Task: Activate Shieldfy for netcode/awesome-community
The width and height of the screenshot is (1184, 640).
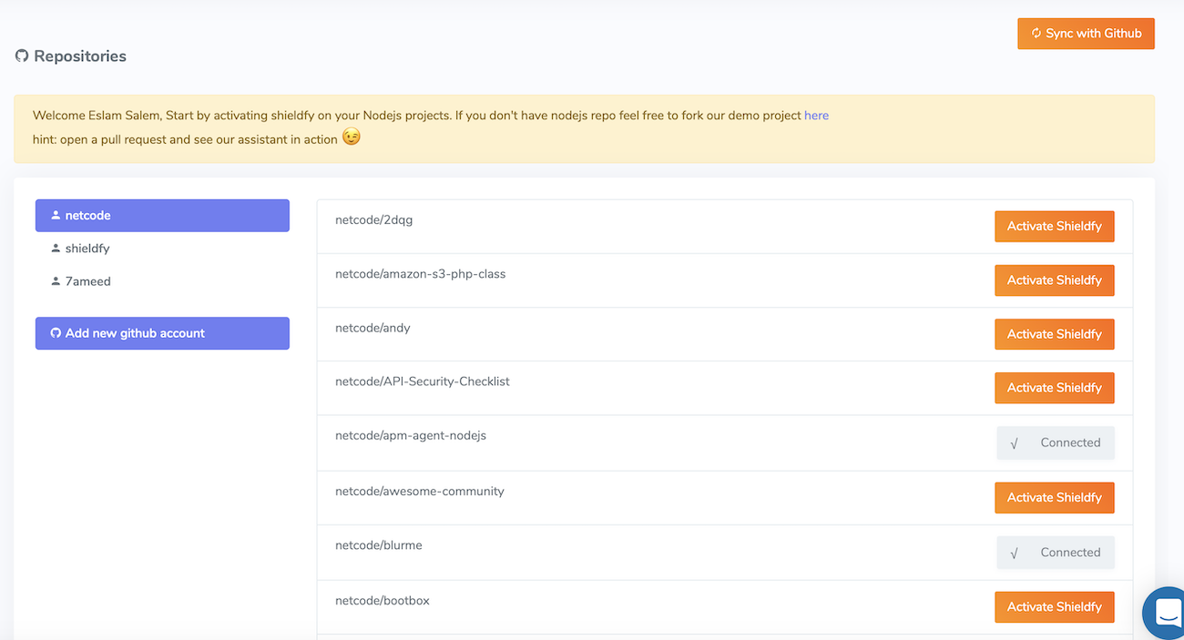Action: pos(1054,498)
